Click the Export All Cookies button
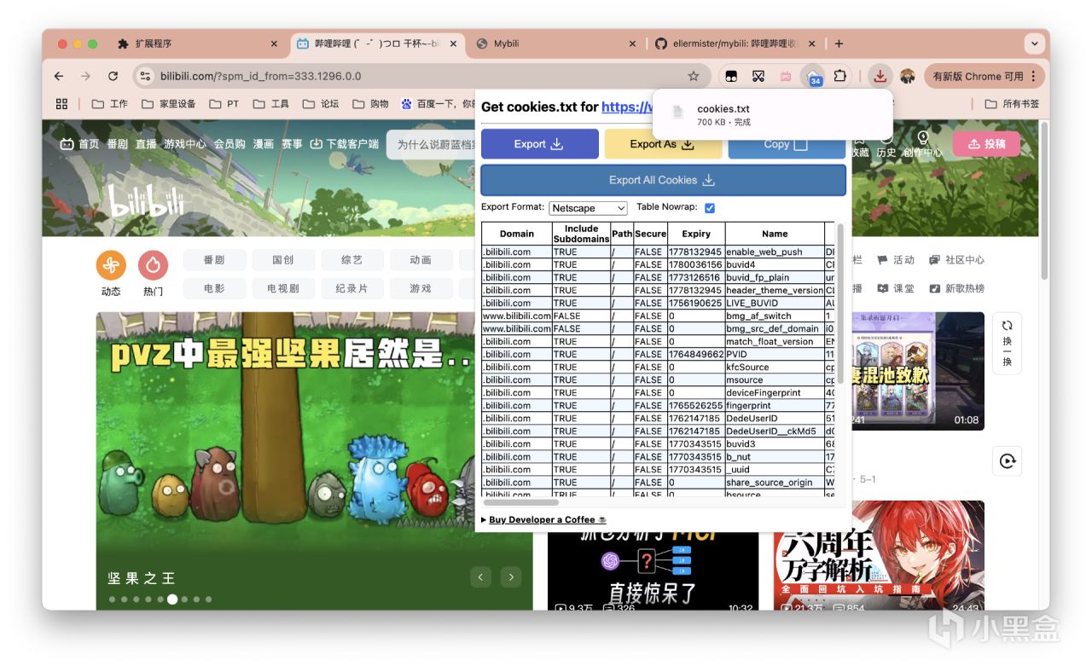This screenshot has height=666, width=1092. (663, 180)
